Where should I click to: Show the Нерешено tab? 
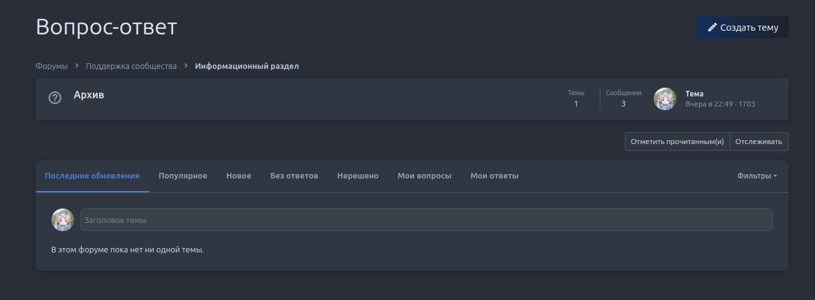click(358, 176)
